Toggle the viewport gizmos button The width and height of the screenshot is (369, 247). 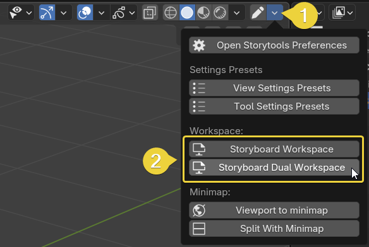(x=47, y=13)
